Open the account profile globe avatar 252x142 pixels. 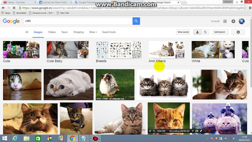point(242,21)
